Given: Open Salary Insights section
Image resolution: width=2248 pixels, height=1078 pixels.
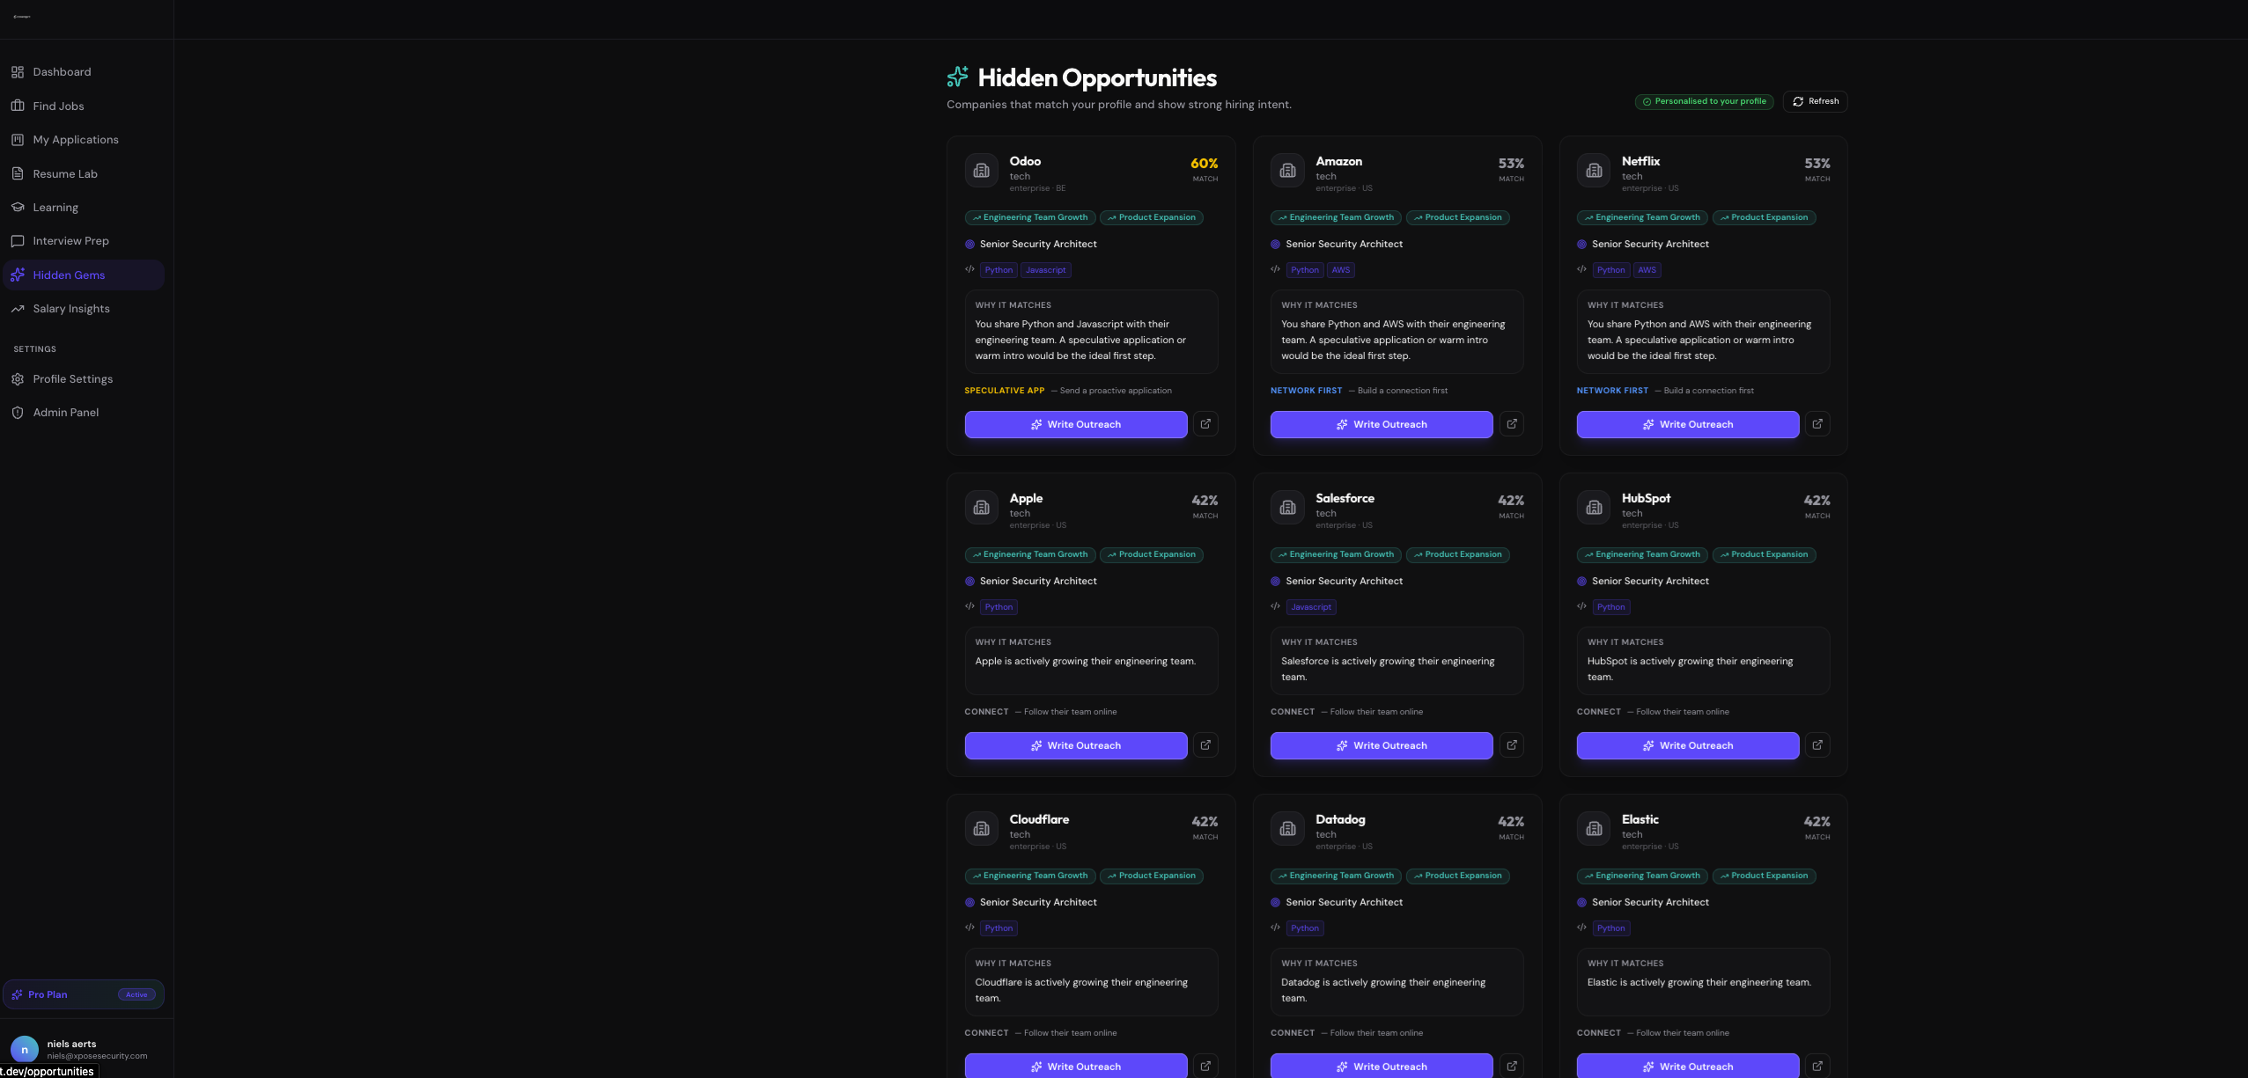Looking at the screenshot, I should coord(71,309).
